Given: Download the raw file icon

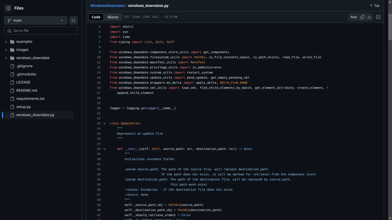Looking at the screenshot, I should 369,17.
